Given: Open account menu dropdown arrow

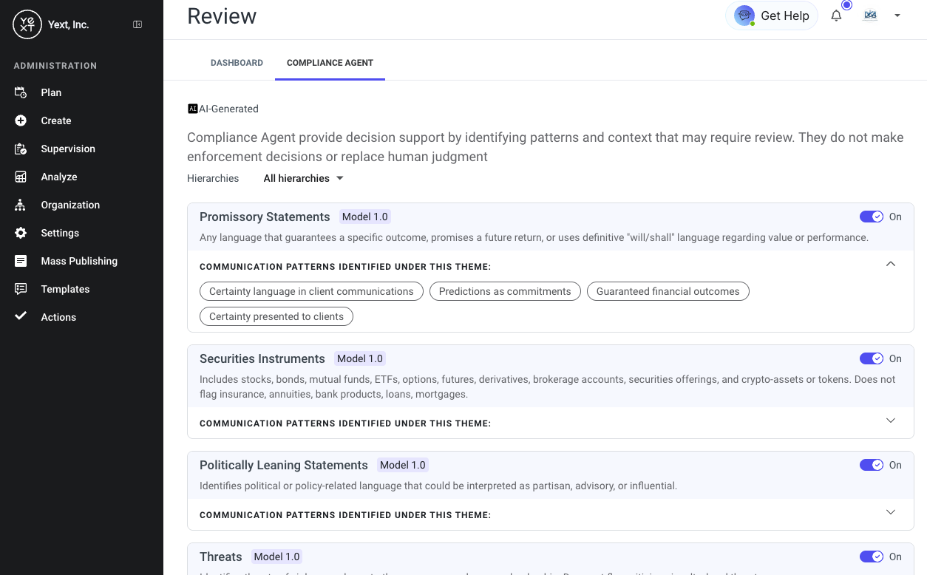Looking at the screenshot, I should tap(897, 16).
